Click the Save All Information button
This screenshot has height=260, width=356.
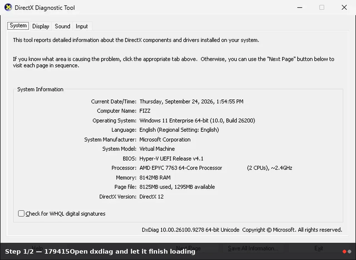pos(253,248)
